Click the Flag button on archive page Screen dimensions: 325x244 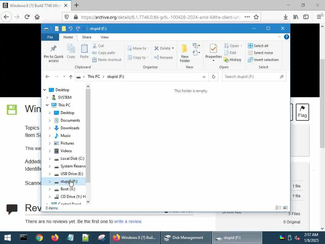302,112
